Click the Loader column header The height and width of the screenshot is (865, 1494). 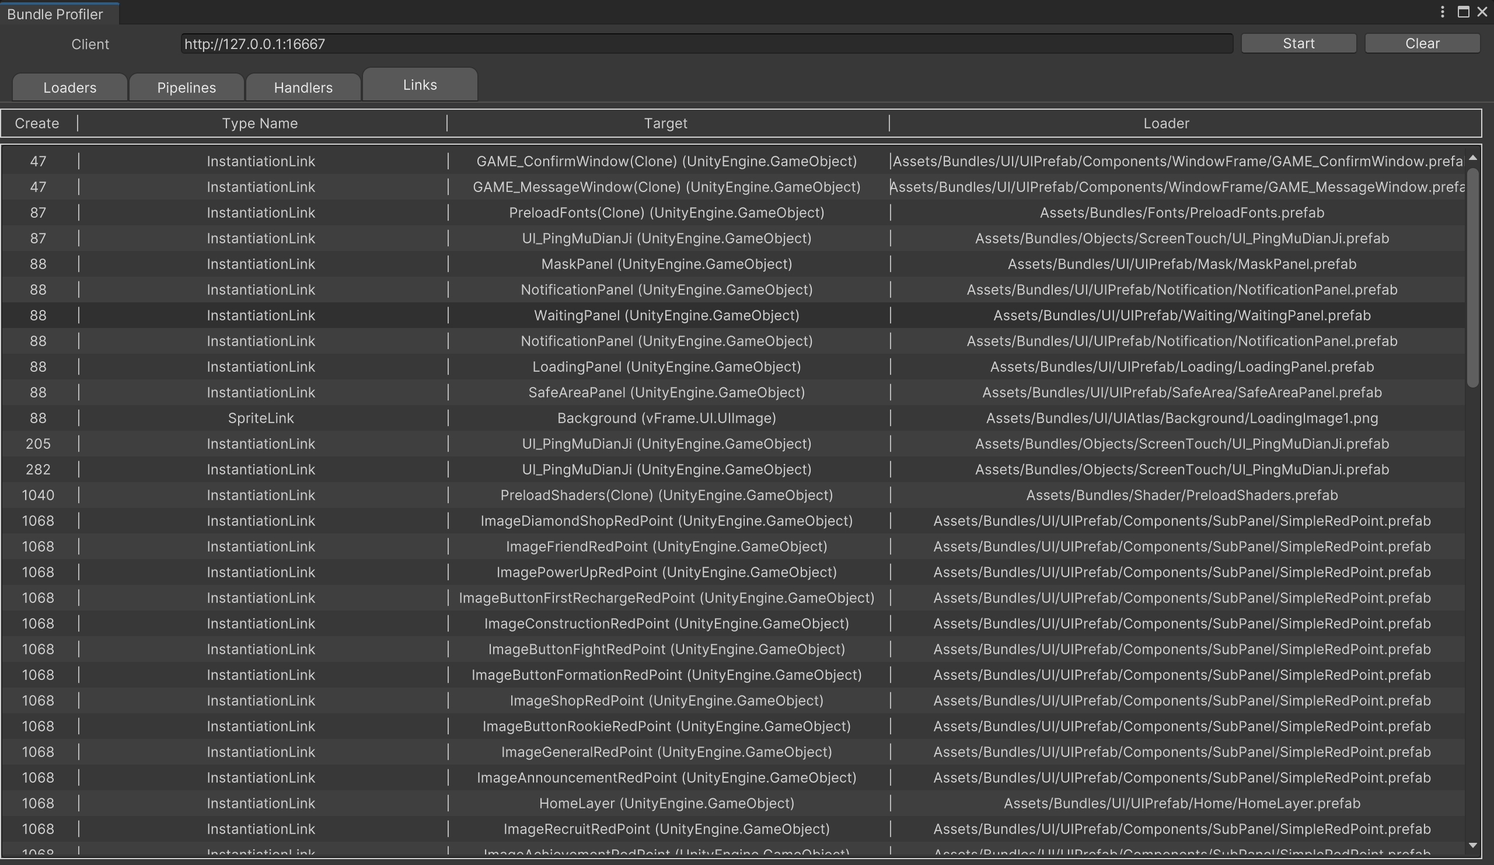[1165, 123]
